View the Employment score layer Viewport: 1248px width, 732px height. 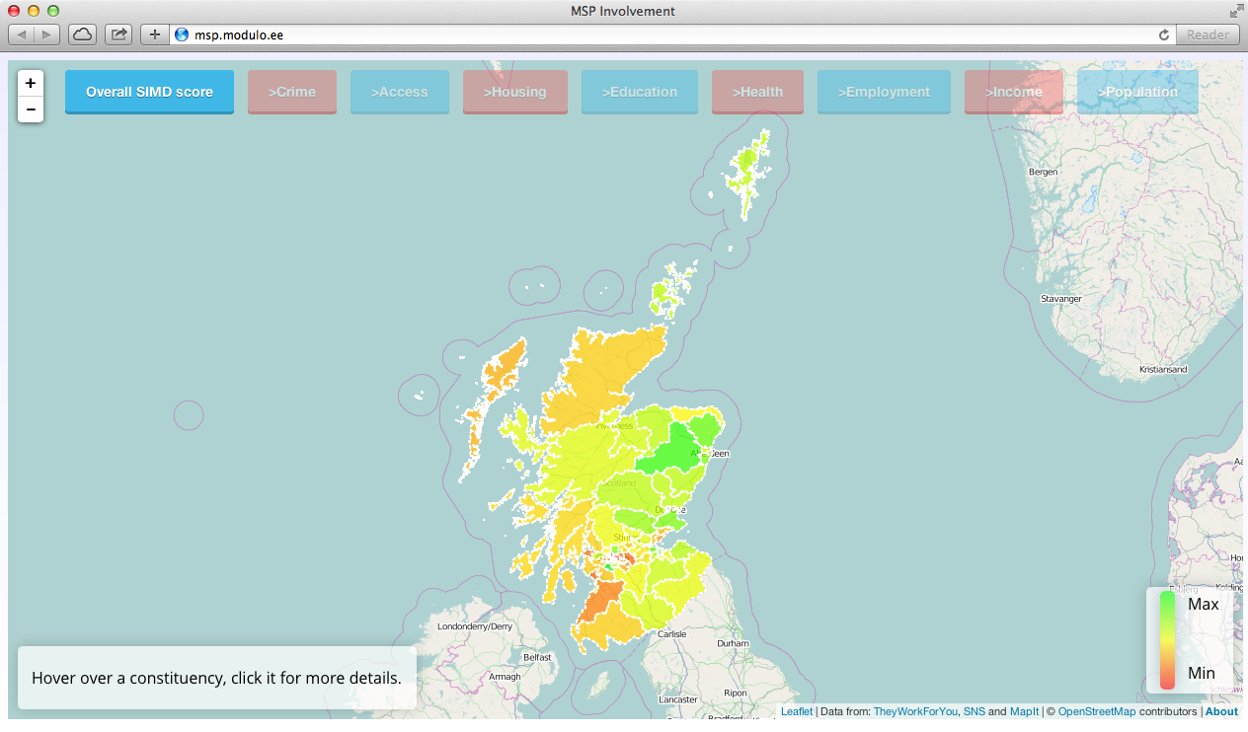[884, 92]
